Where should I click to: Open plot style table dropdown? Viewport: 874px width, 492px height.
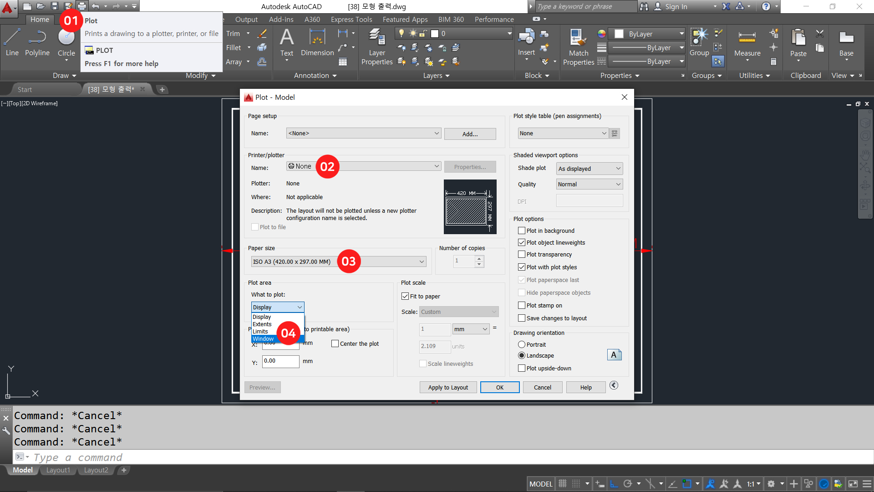(563, 133)
